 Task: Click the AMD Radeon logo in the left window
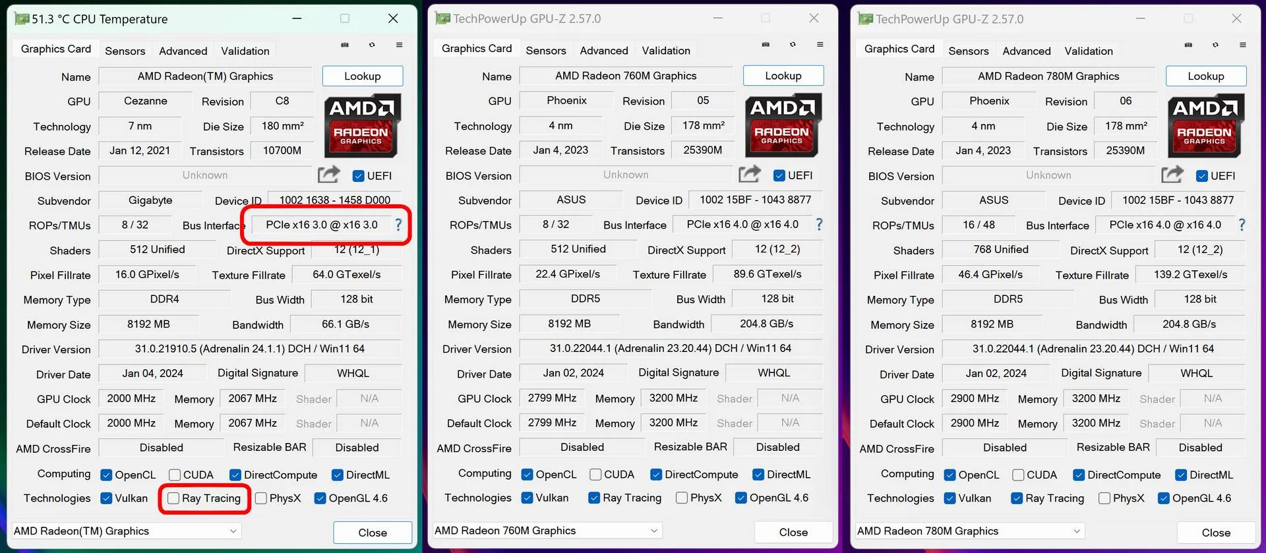click(x=361, y=126)
